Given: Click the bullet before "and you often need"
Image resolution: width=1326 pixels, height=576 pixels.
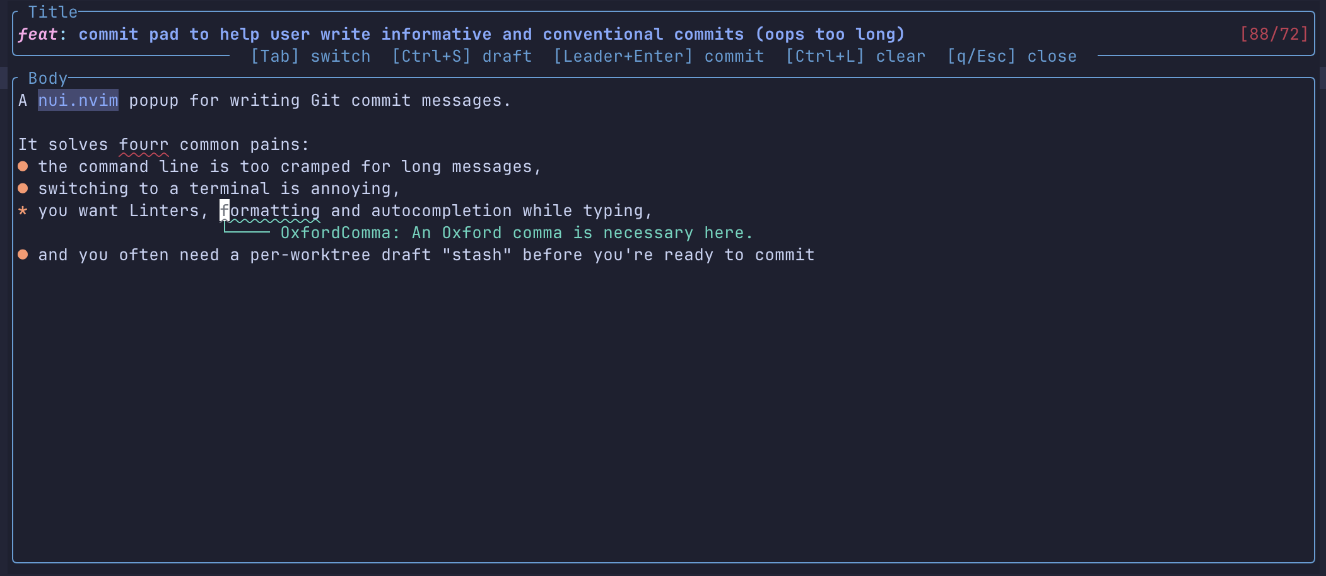Looking at the screenshot, I should pyautogui.click(x=23, y=255).
